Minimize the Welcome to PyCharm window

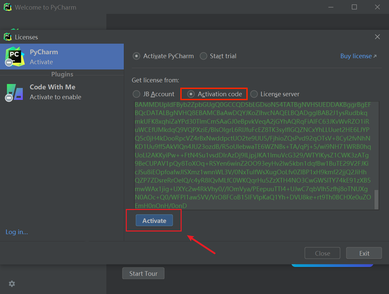click(331, 7)
